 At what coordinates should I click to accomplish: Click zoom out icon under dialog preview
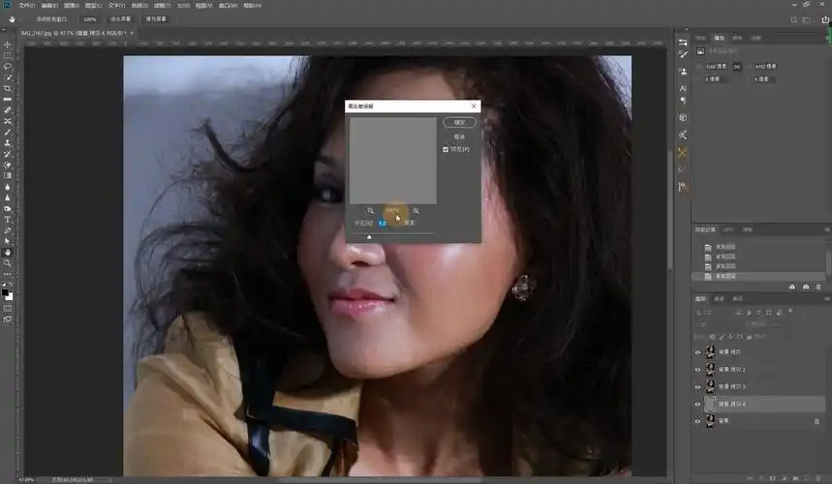pos(371,210)
